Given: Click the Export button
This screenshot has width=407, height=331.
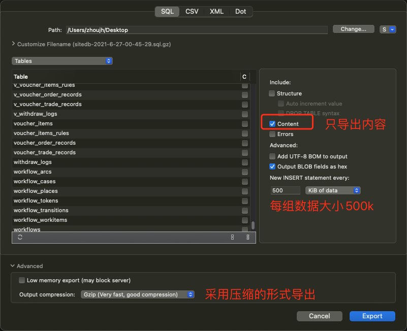Looking at the screenshot, I should (x=372, y=316).
